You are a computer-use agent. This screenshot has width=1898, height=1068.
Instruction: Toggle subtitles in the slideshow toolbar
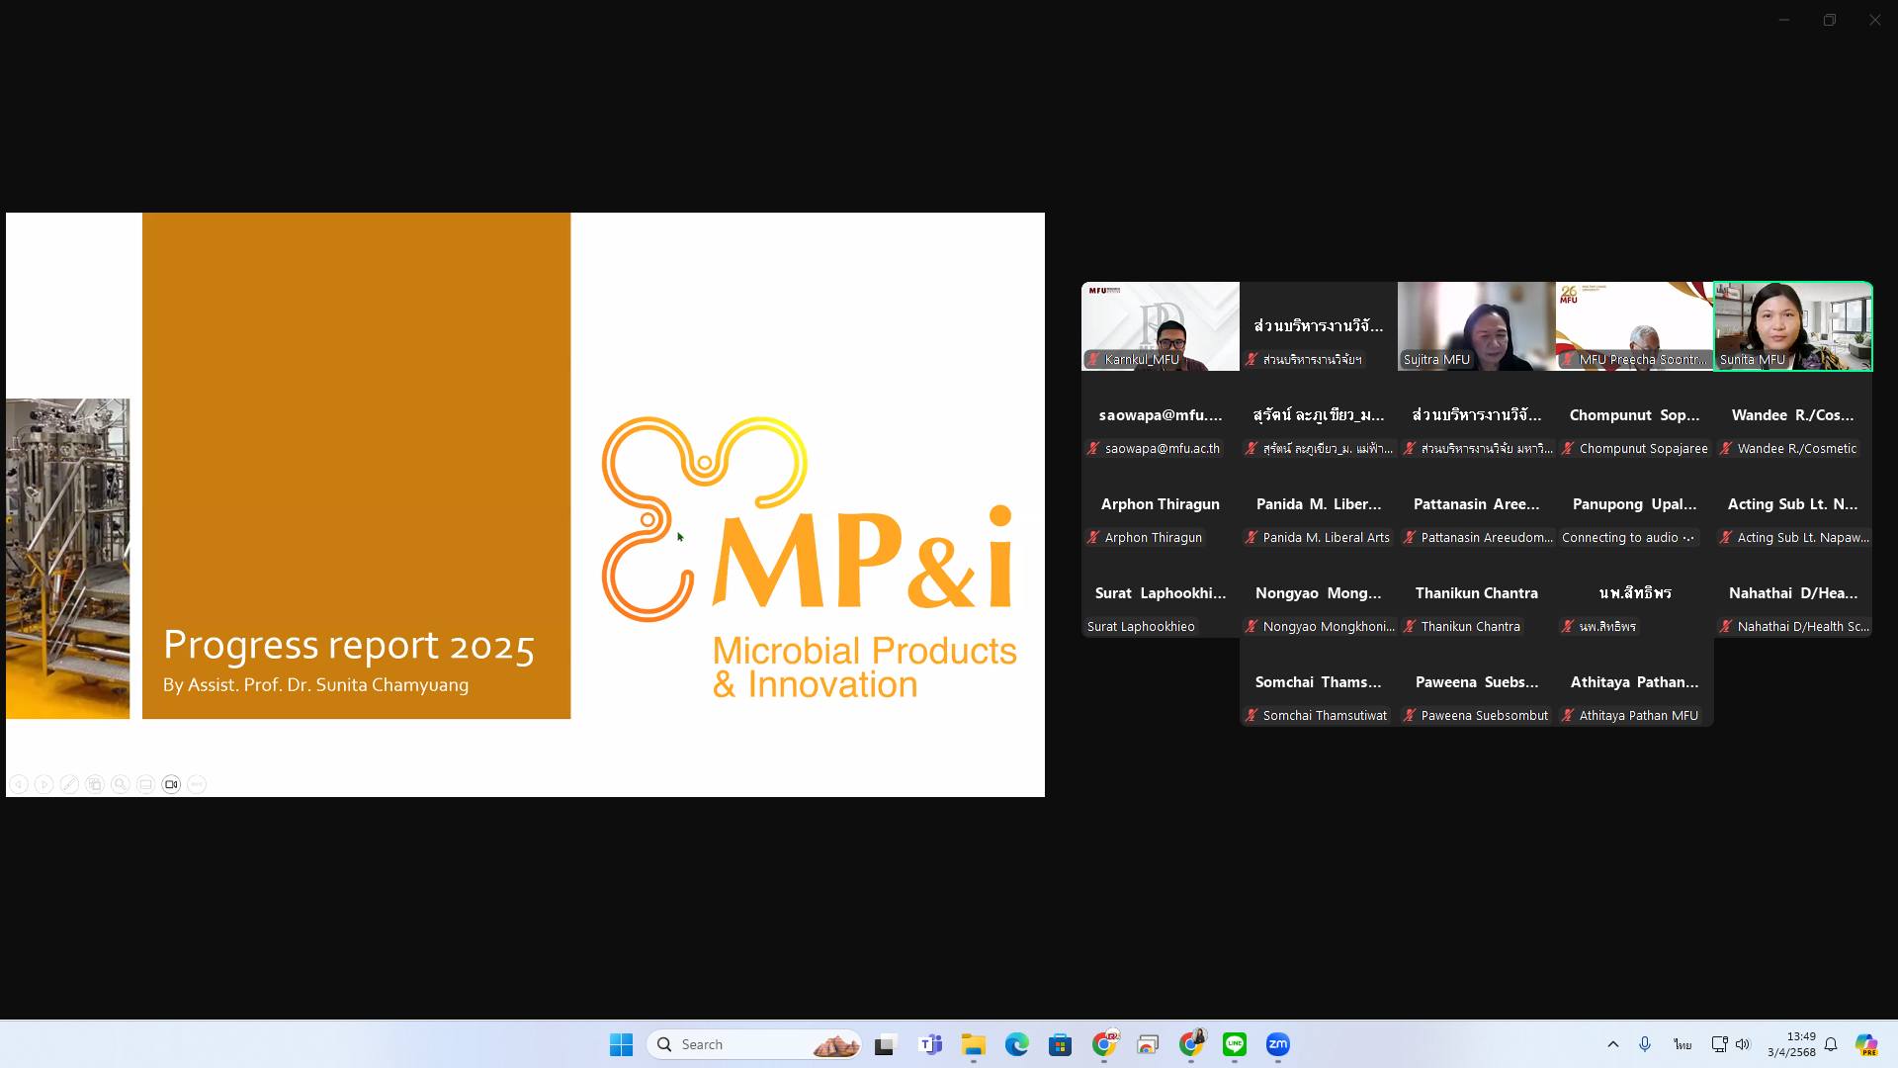click(145, 784)
